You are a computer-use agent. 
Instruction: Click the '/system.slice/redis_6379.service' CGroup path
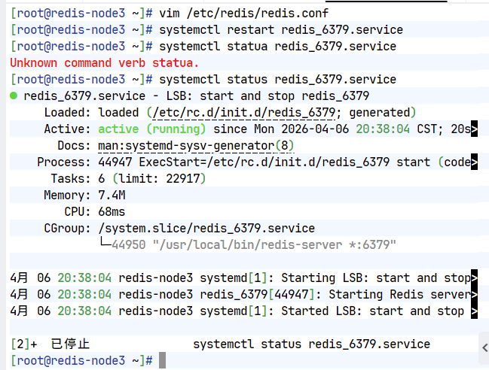(x=206, y=228)
